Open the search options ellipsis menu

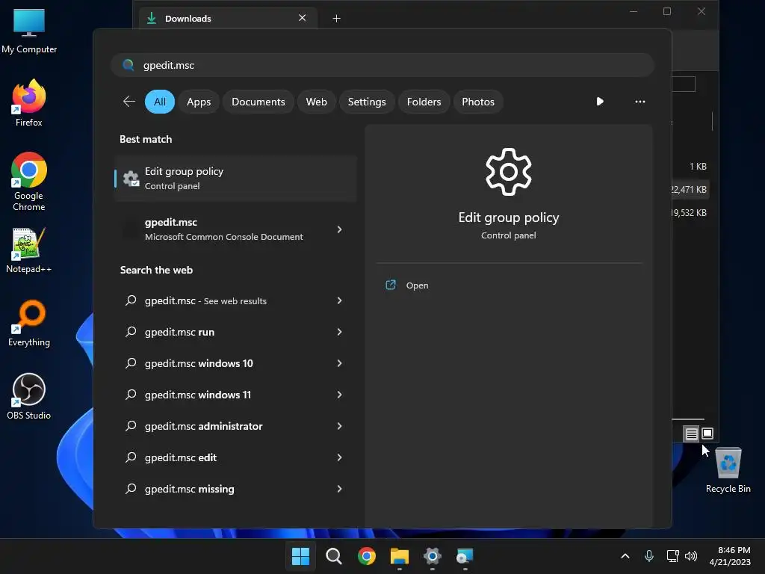(x=640, y=102)
